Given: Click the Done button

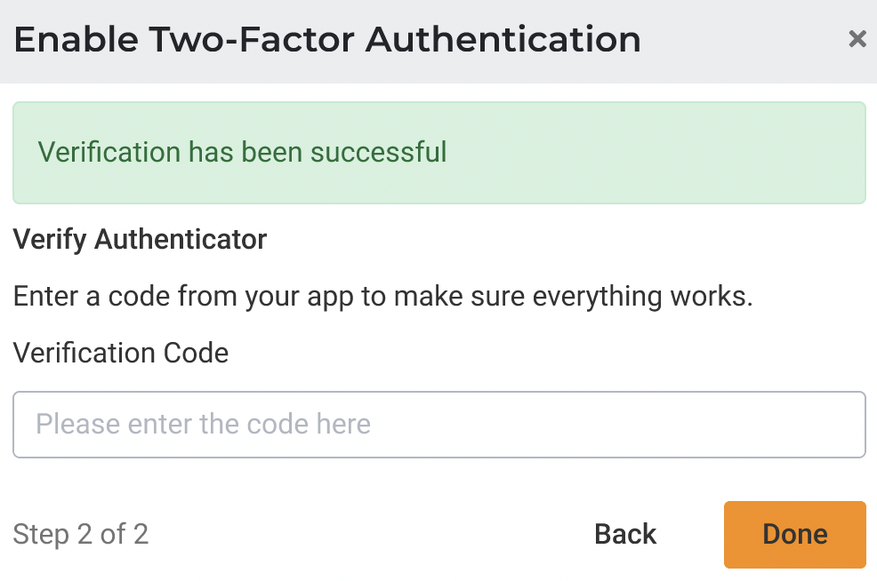Looking at the screenshot, I should (794, 534).
